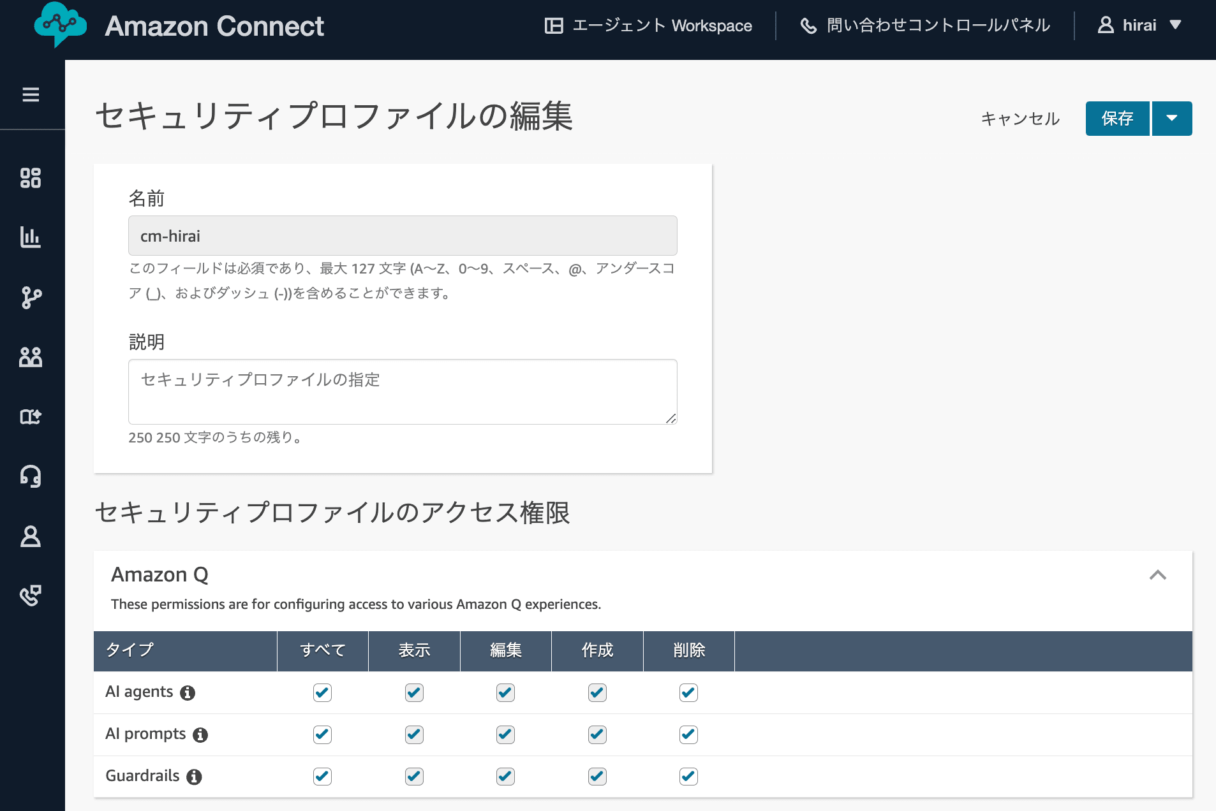The image size is (1216, 811).
Task: Click the 表示 column header
Action: click(x=414, y=650)
